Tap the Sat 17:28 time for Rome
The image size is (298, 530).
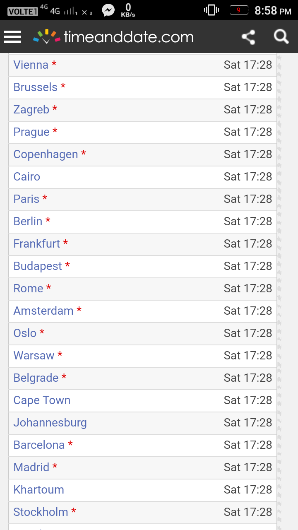pos(248,288)
